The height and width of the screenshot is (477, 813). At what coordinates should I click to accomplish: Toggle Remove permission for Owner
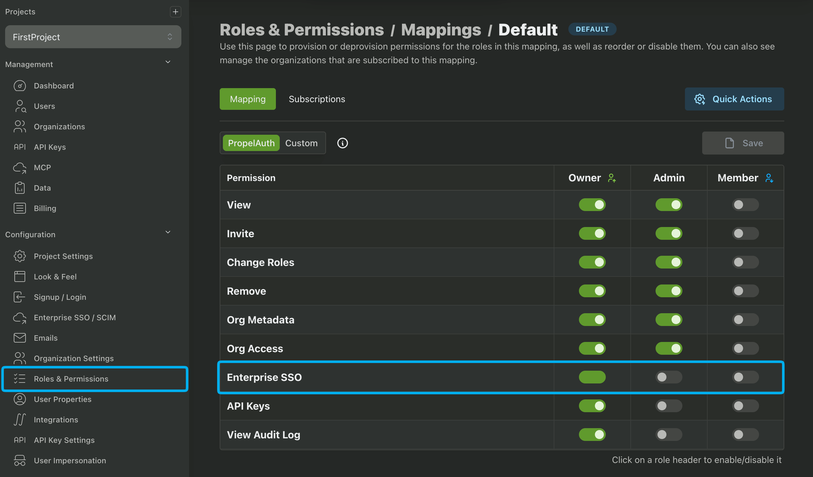(x=592, y=291)
